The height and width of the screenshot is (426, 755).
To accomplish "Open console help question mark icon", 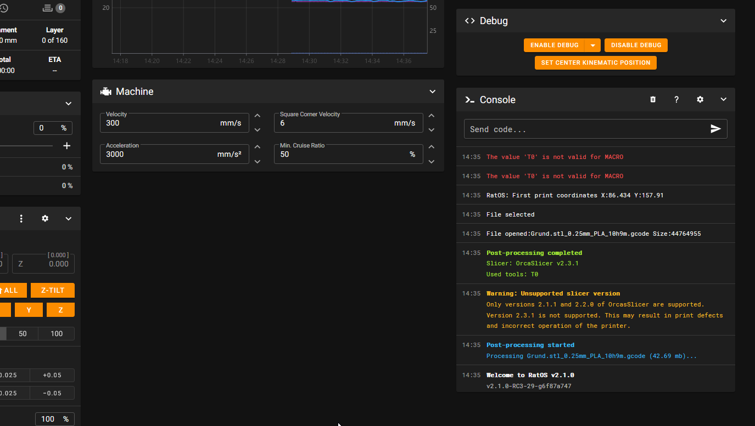I will click(676, 100).
